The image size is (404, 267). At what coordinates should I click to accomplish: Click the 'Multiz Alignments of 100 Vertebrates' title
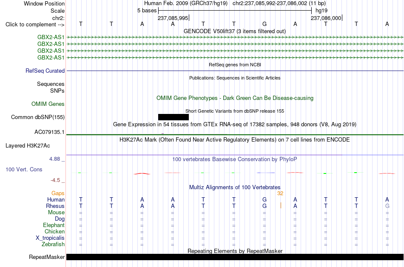coord(235,187)
